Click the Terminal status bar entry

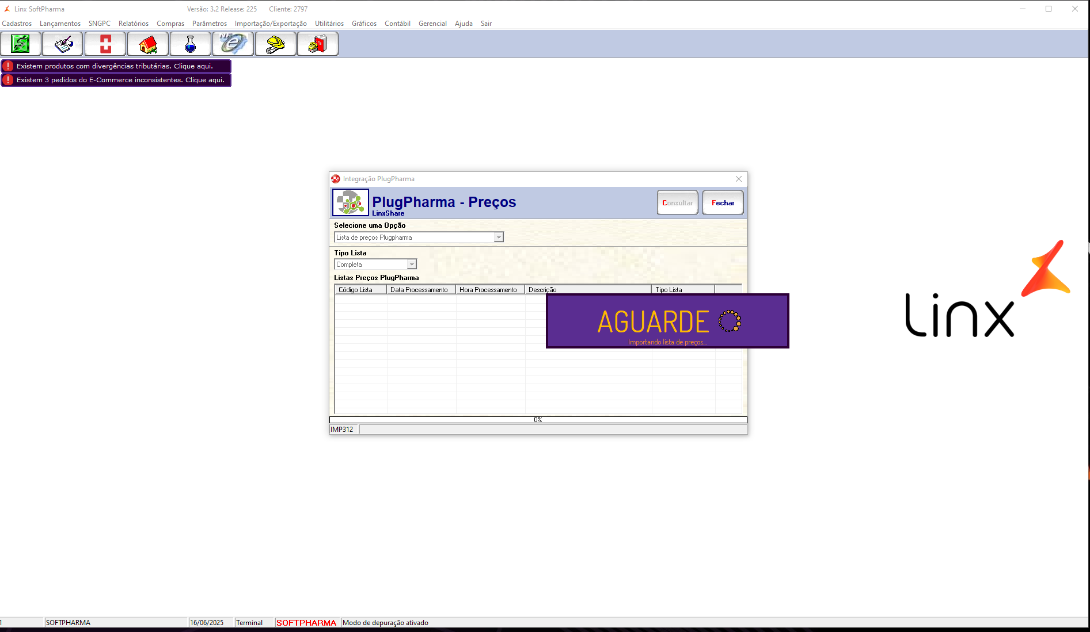(x=249, y=623)
